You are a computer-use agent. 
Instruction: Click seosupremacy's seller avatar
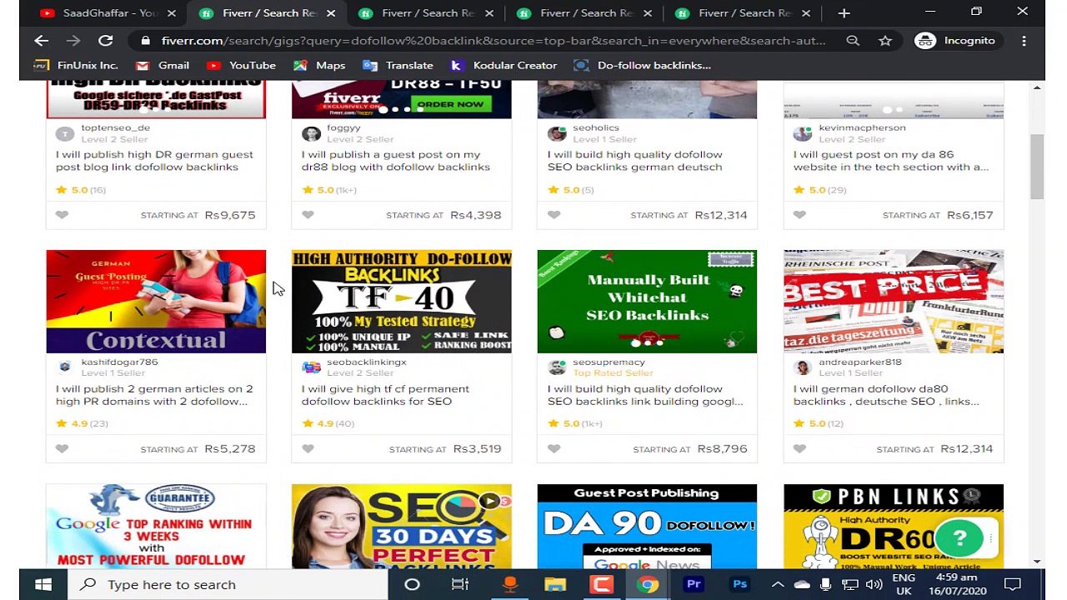pyautogui.click(x=557, y=367)
